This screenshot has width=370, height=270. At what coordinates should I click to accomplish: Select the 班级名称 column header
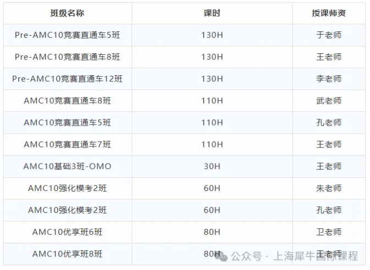click(67, 13)
